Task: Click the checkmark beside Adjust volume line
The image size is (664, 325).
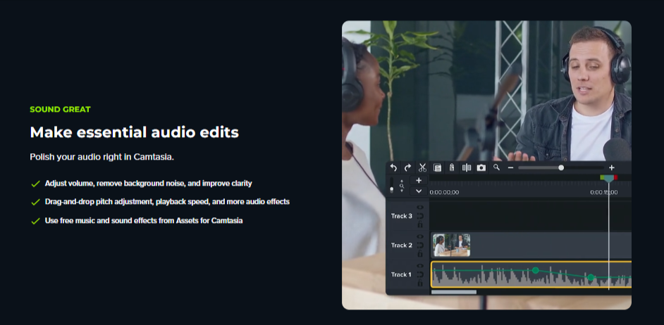Action: (x=35, y=184)
